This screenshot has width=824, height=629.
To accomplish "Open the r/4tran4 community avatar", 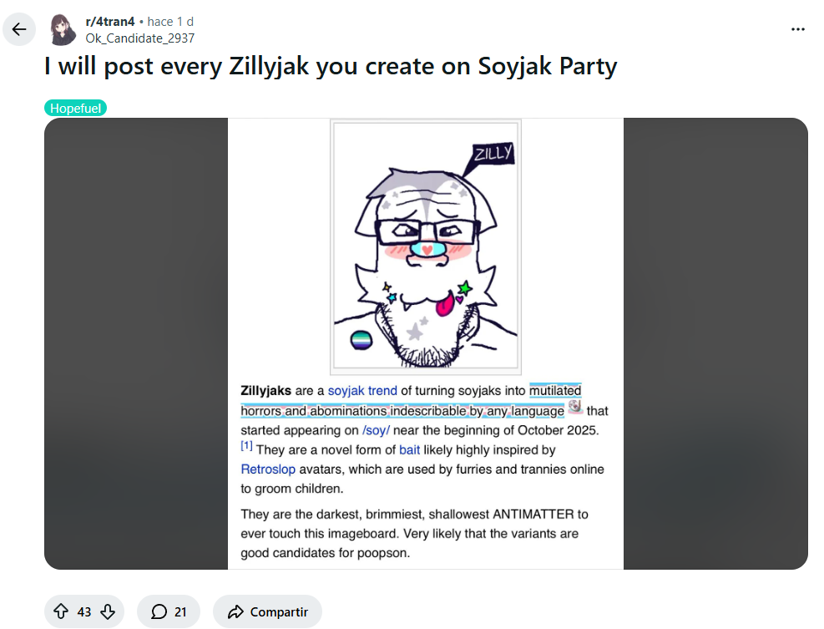I will tap(64, 29).
